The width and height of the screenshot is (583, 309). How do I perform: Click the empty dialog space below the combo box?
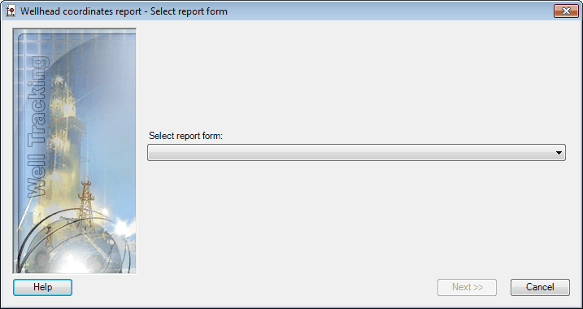point(356,218)
